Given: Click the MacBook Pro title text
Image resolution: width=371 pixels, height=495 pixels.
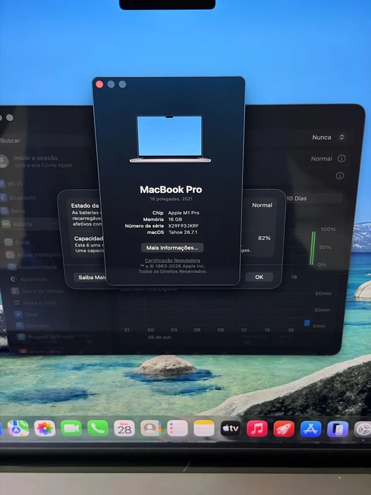Looking at the screenshot, I should click(171, 189).
